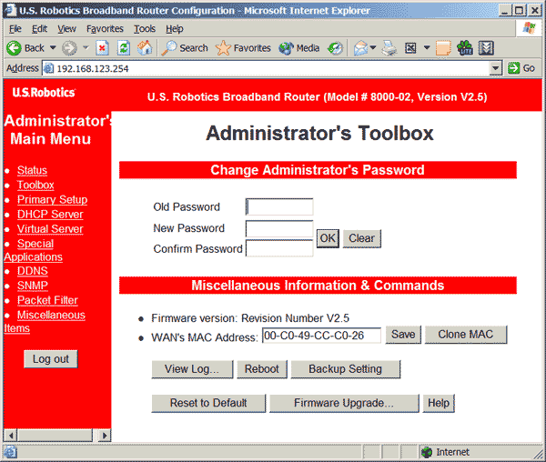Open the Search pane in toolbar
Screen dimensions: 546x462
185,48
